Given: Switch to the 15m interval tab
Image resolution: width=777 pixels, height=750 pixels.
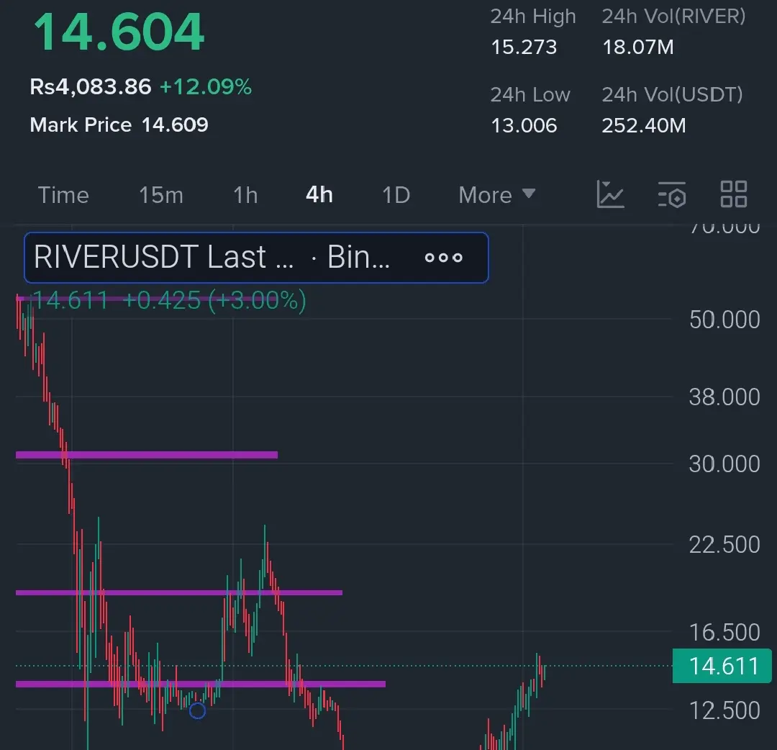Looking at the screenshot, I should click(x=161, y=195).
